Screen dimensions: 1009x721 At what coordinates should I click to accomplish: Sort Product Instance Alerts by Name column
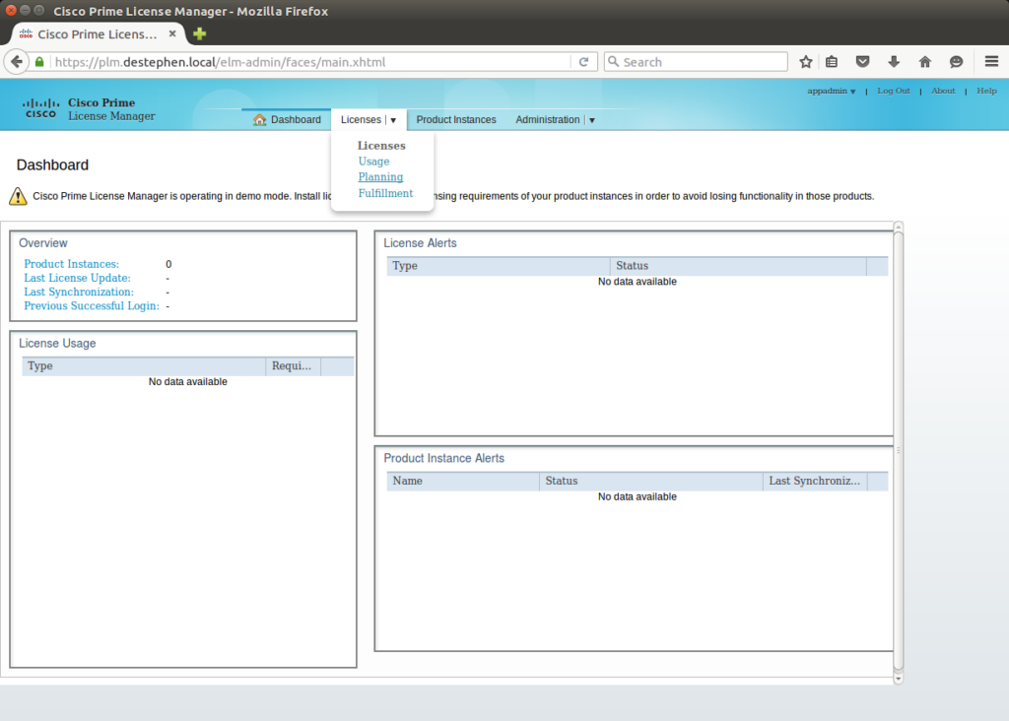(x=463, y=481)
